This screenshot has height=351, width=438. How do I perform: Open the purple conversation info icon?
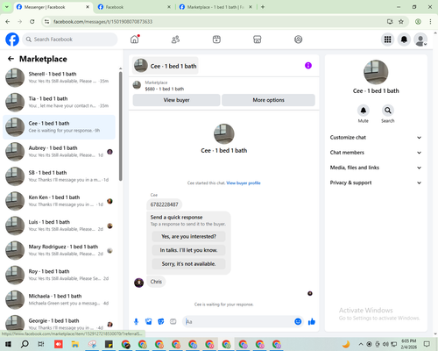308,66
